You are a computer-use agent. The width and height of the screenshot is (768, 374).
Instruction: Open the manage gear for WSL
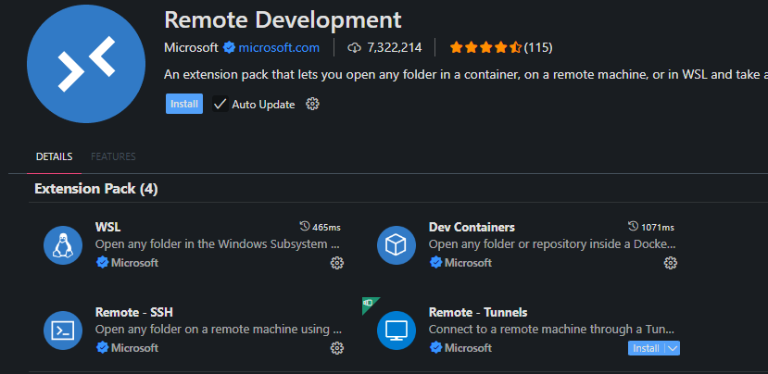click(x=337, y=263)
